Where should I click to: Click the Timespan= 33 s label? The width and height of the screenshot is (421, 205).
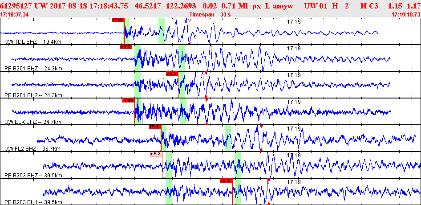coord(210,15)
